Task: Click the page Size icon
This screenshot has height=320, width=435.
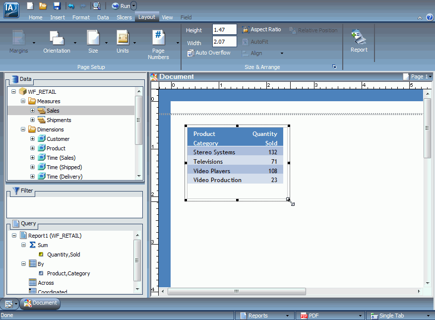Action: pos(93,38)
